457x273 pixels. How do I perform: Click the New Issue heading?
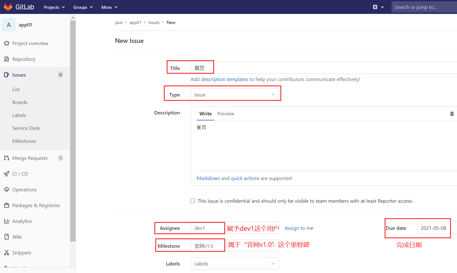129,41
